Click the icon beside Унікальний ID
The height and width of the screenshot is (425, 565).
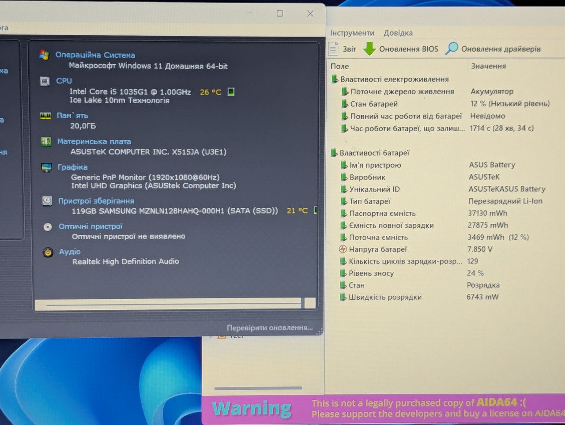344,189
